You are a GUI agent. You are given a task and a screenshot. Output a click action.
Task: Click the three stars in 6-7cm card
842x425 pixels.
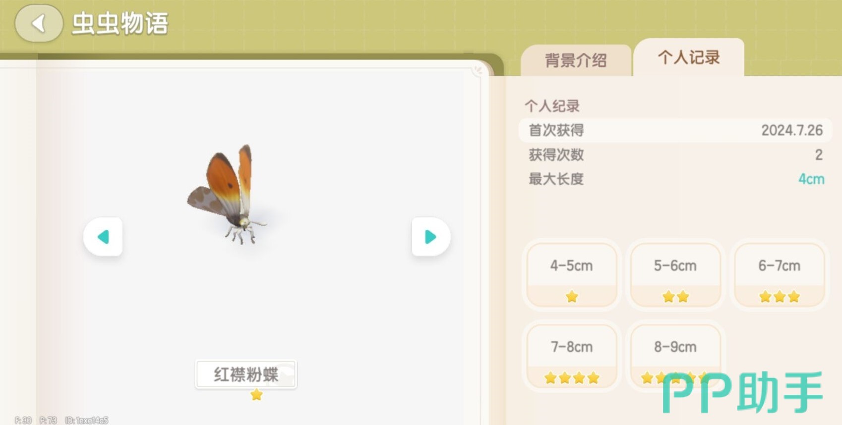780,297
